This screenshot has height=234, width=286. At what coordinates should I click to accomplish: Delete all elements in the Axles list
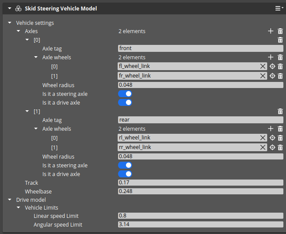280,31
